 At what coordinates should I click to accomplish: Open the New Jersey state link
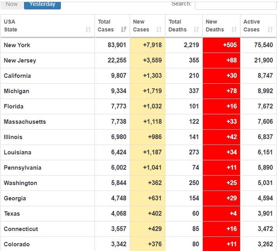click(20, 60)
